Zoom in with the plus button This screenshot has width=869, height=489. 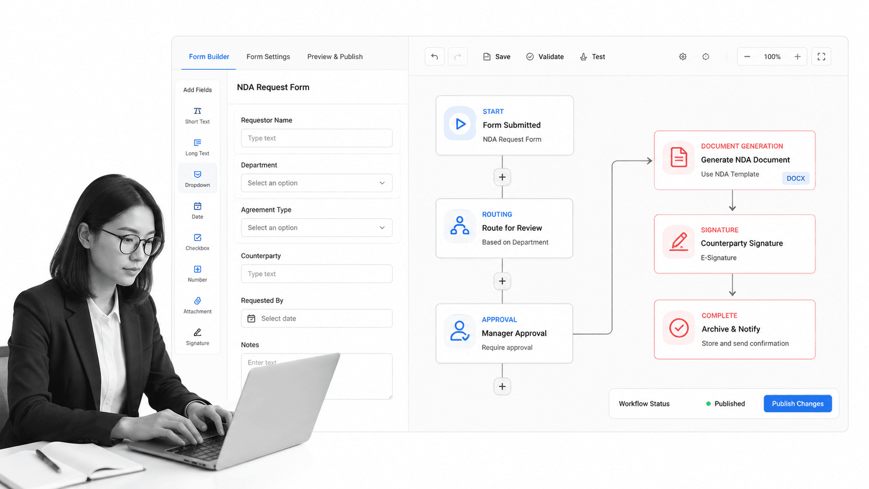tap(797, 57)
